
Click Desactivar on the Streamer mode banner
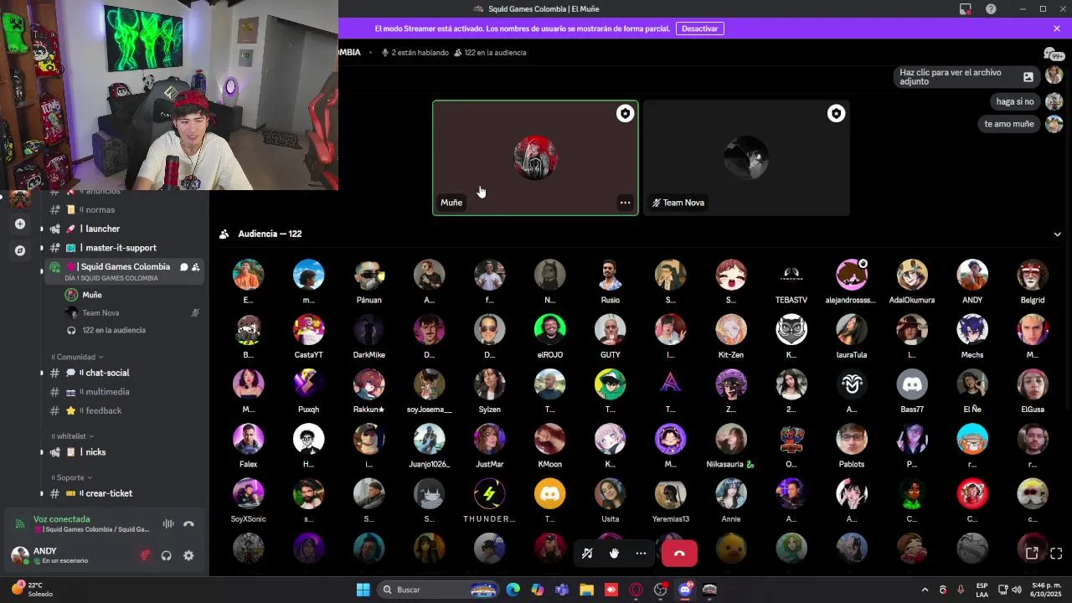(699, 28)
